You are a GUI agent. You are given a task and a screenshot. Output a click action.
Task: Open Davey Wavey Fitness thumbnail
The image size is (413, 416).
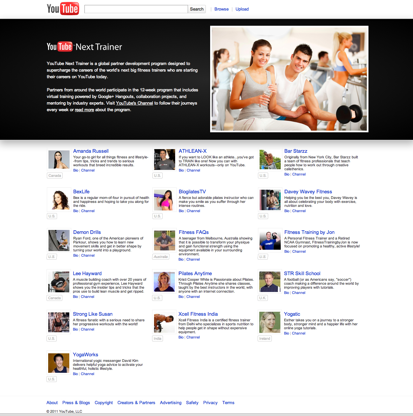click(x=270, y=200)
